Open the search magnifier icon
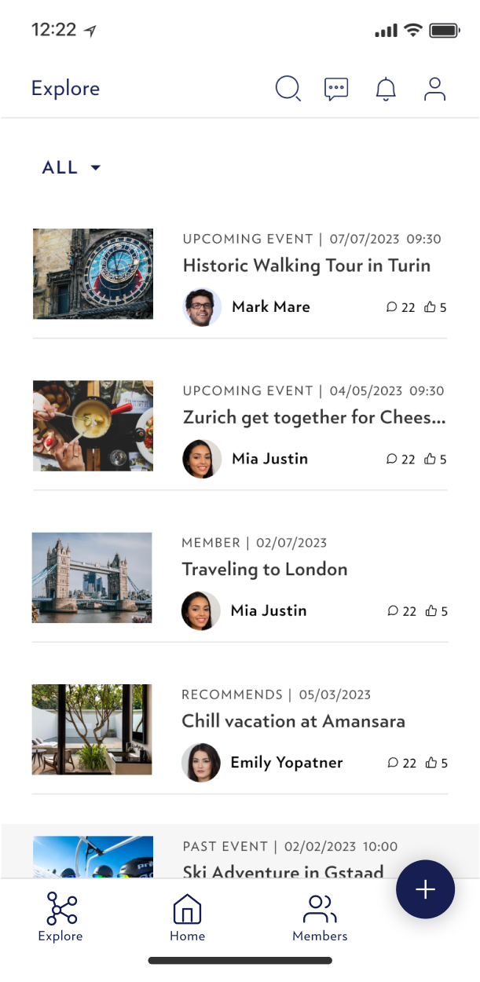480x982 pixels. tap(288, 89)
